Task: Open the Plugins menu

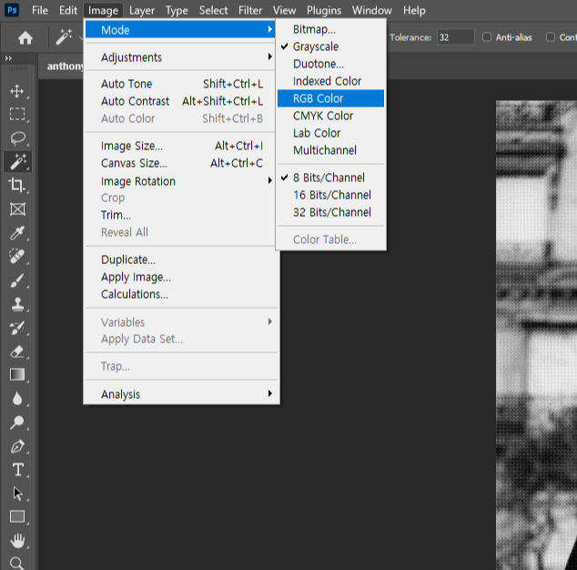Action: point(324,10)
